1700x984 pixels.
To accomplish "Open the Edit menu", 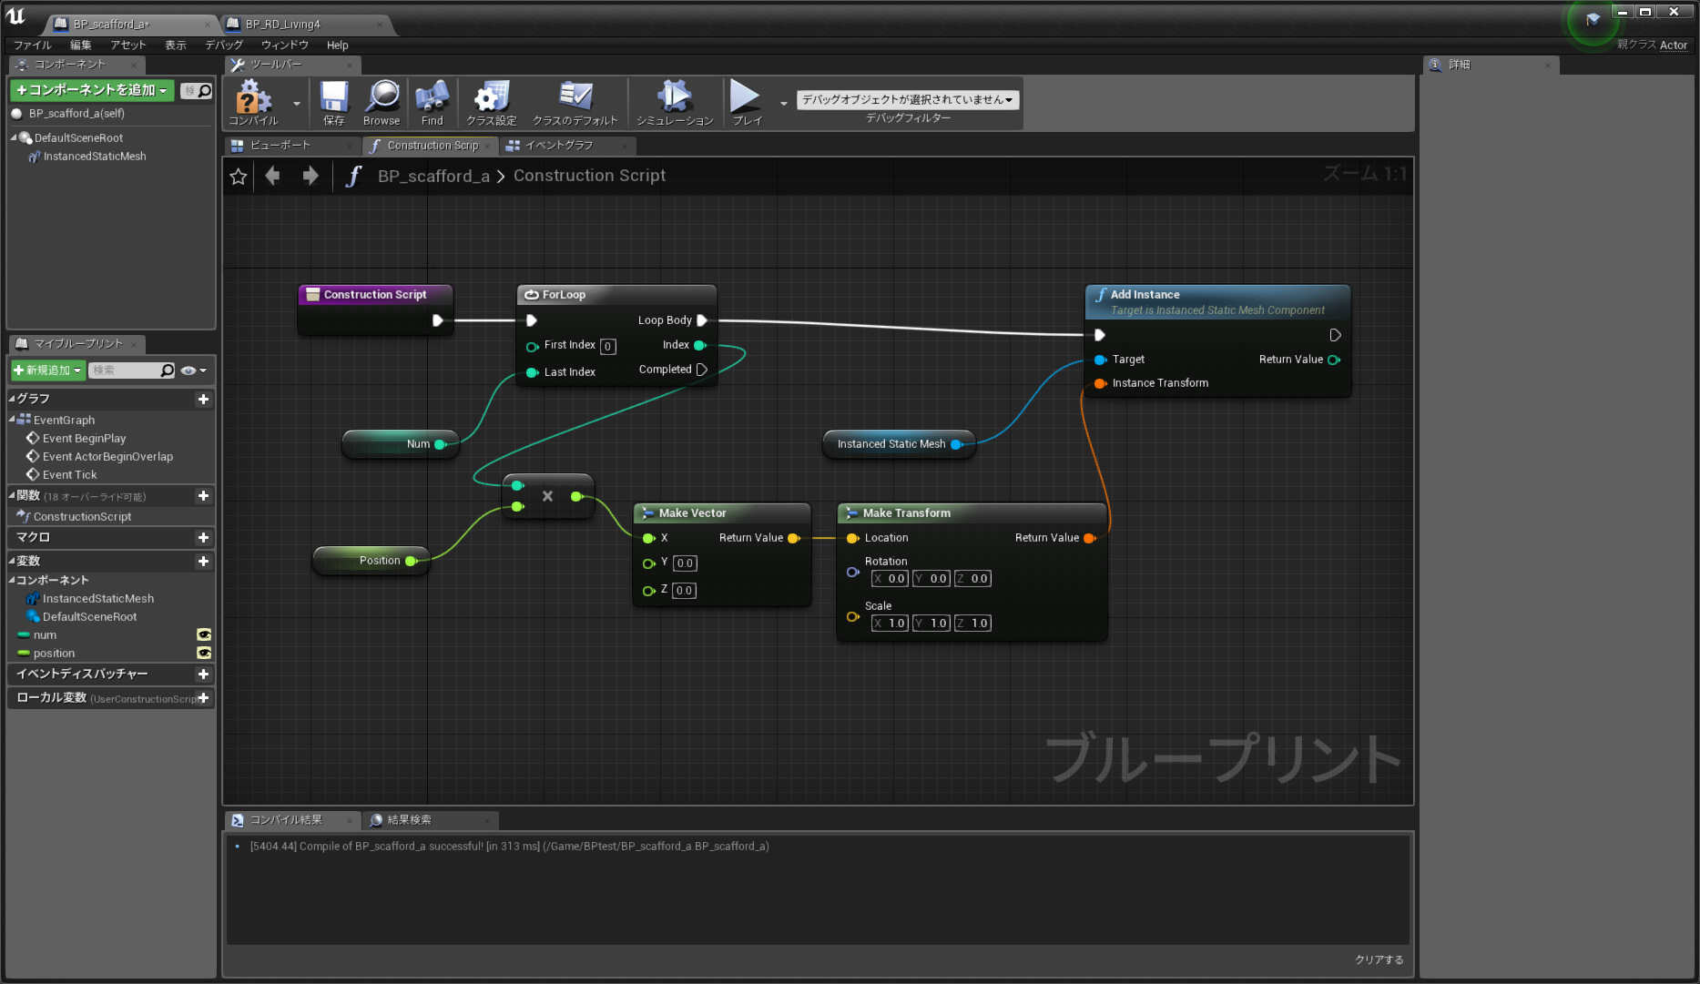I will point(81,46).
